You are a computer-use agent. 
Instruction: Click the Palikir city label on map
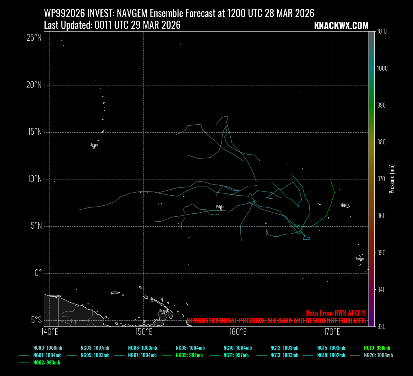[x=220, y=206]
